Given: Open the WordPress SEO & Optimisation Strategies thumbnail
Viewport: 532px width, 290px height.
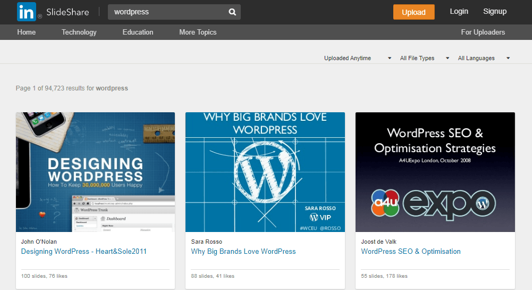Looking at the screenshot, I should point(435,172).
